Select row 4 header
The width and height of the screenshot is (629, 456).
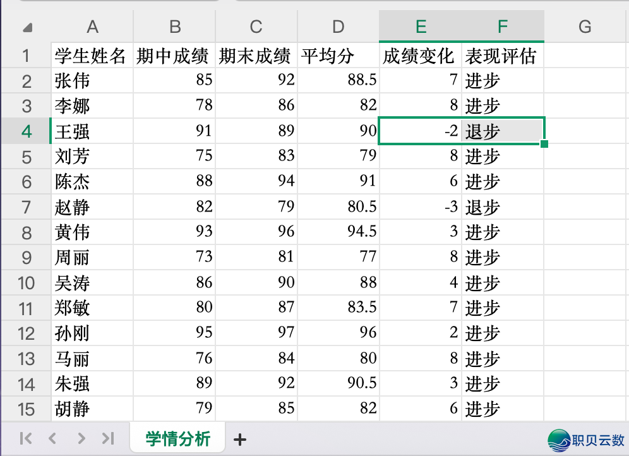[26, 131]
